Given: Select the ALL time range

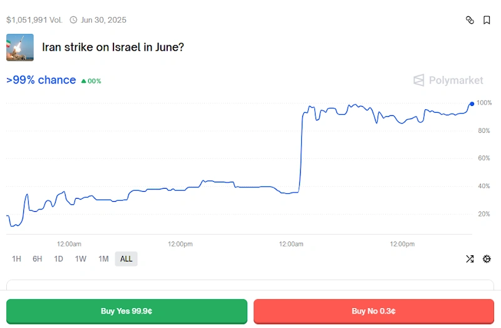Looking at the screenshot, I should click(127, 259).
